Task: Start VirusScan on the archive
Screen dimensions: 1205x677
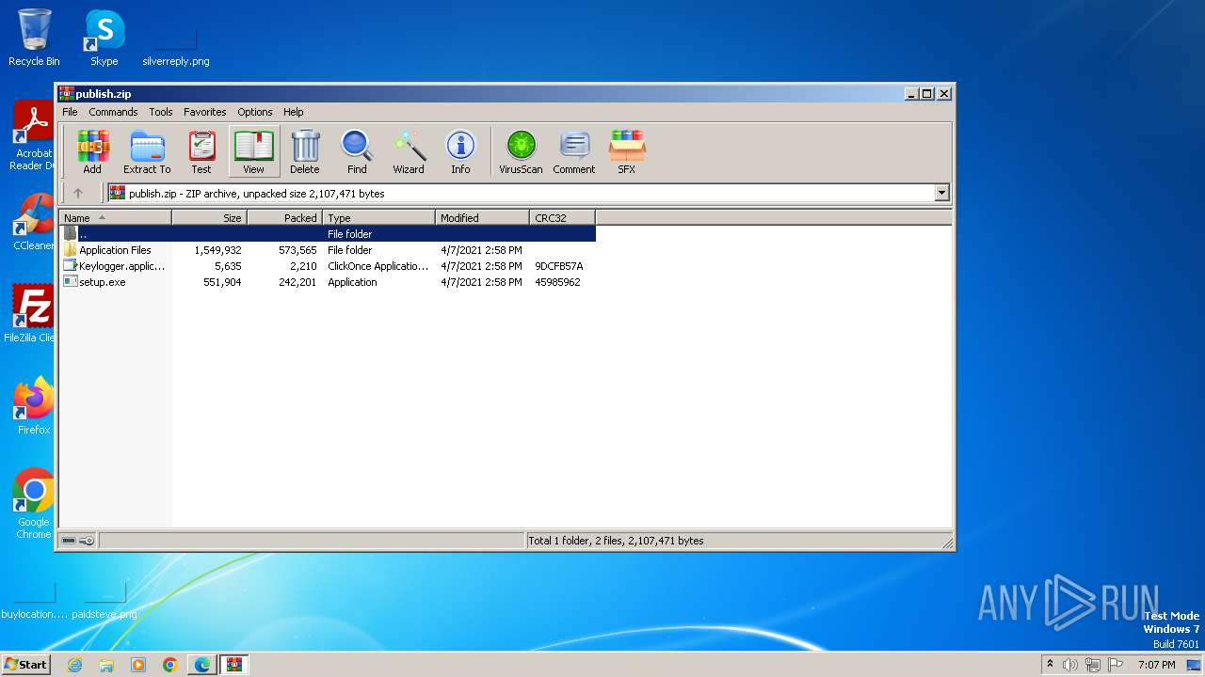Action: (521, 152)
